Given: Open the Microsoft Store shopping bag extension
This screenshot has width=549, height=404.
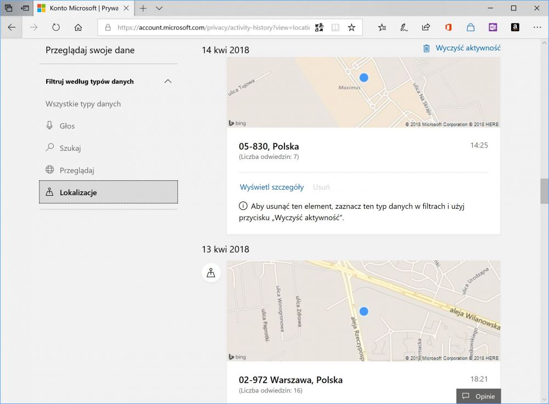Looking at the screenshot, I should tap(470, 27).
